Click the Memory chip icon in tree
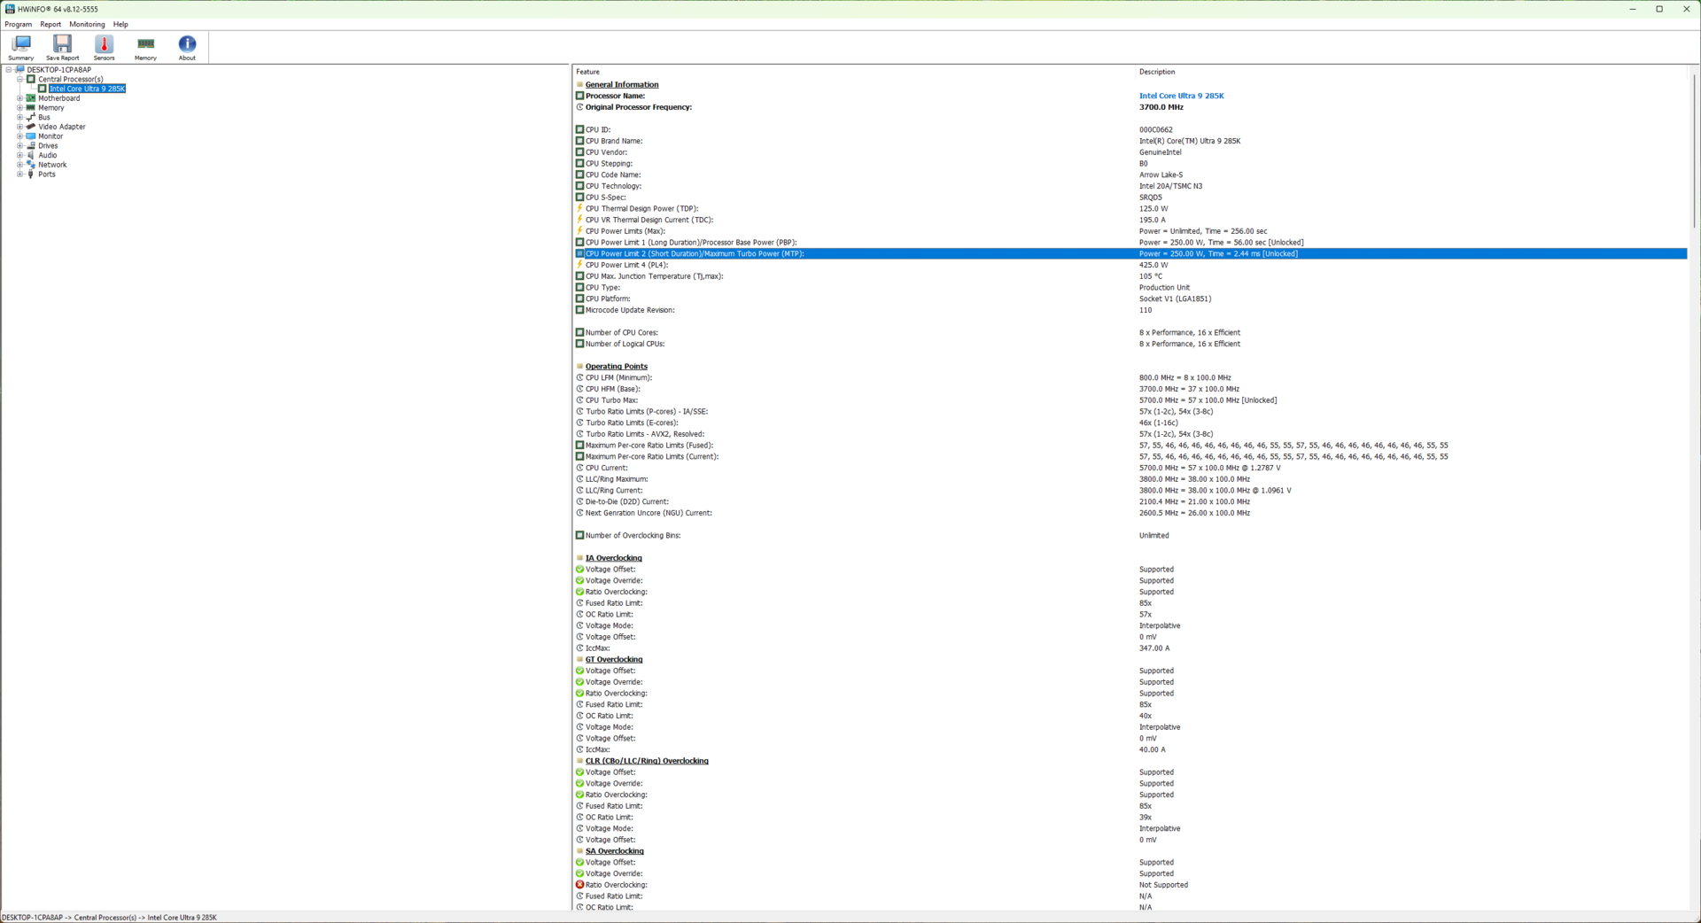This screenshot has width=1701, height=923. pos(31,107)
